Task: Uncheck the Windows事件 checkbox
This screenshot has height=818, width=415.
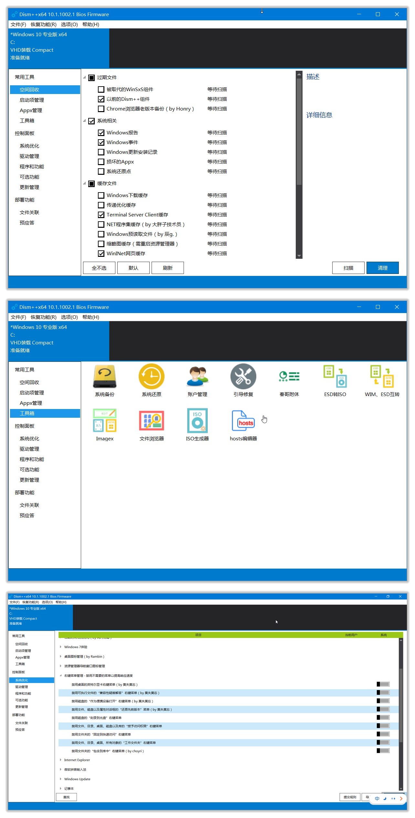Action: 101,142
